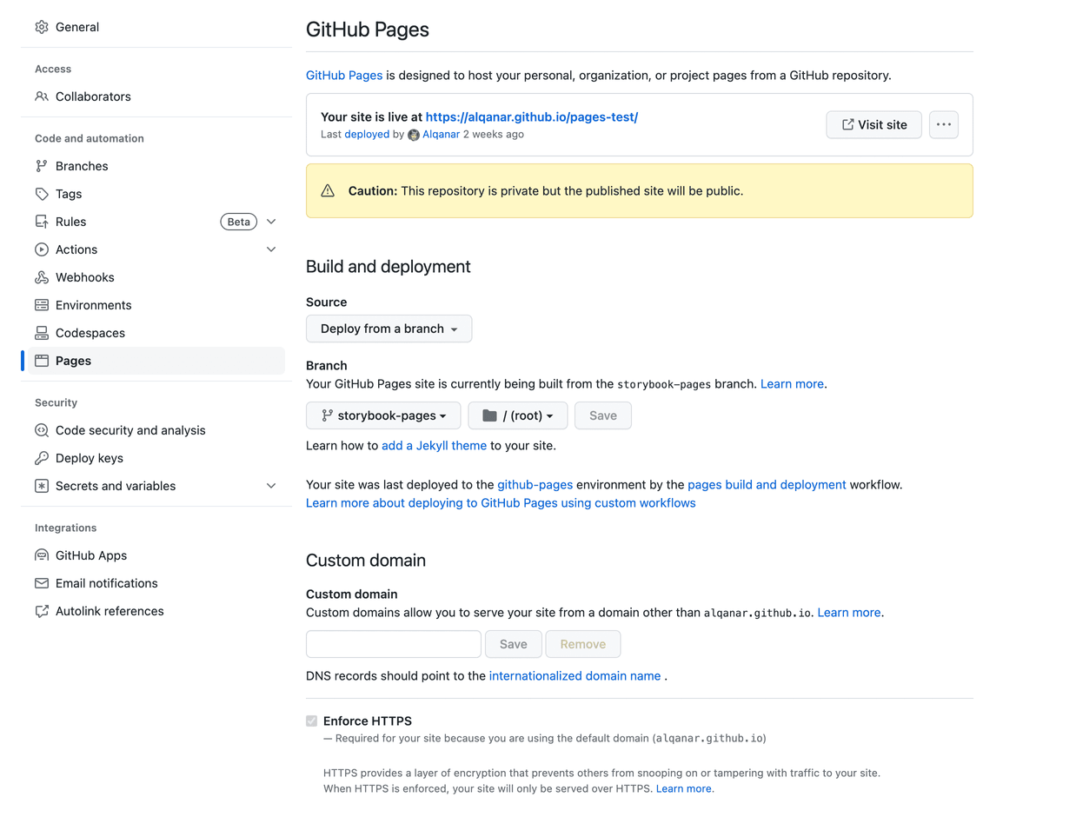
Task: Select the Codespaces icon
Action: click(x=42, y=333)
